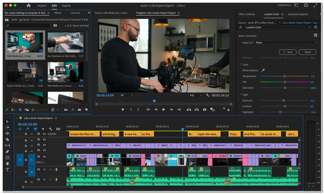
Task: Expand hidden panels chevron in project panel
Action: [x=89, y=13]
